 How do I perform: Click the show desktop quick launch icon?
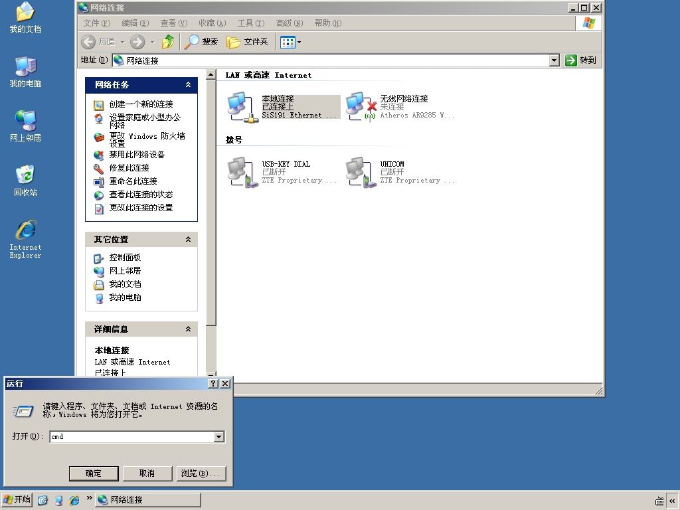click(42, 501)
